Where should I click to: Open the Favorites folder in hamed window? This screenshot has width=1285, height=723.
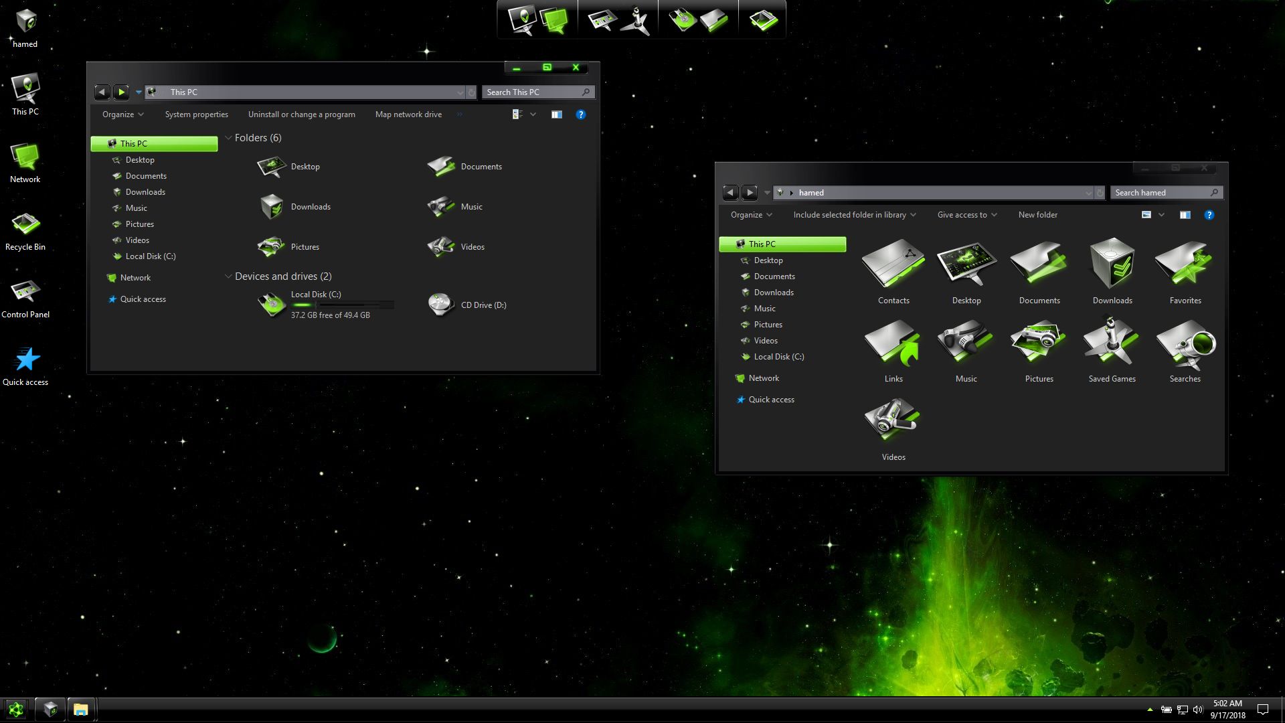point(1185,266)
